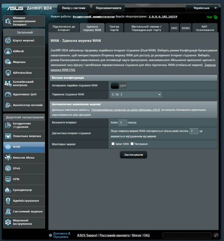The height and width of the screenshot is (241, 224).
Task: Open the NAT-тунелювання tab
Action: click(205, 28)
